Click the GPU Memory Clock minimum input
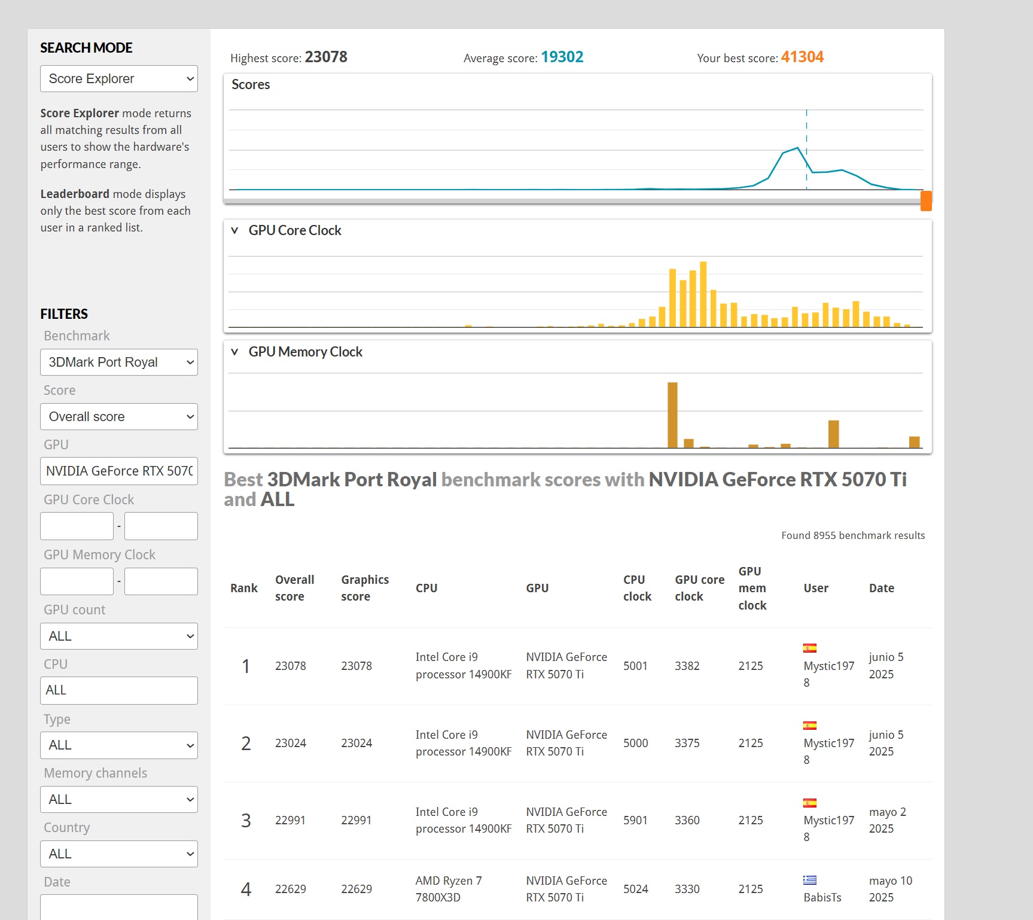Screen dimensions: 1033x920 pyautogui.click(x=77, y=581)
